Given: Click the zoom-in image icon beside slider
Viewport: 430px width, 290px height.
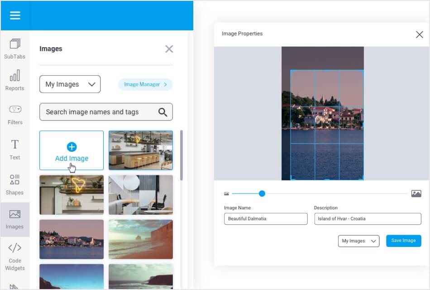Looking at the screenshot, I should pos(416,193).
